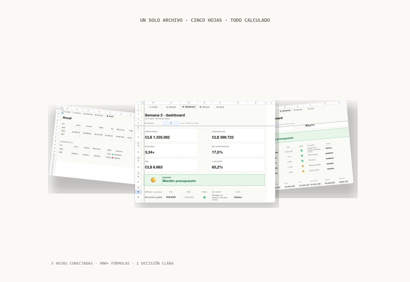The width and height of the screenshot is (410, 282).
Task: Open the Mensual link in right sheet
Action: (298, 109)
